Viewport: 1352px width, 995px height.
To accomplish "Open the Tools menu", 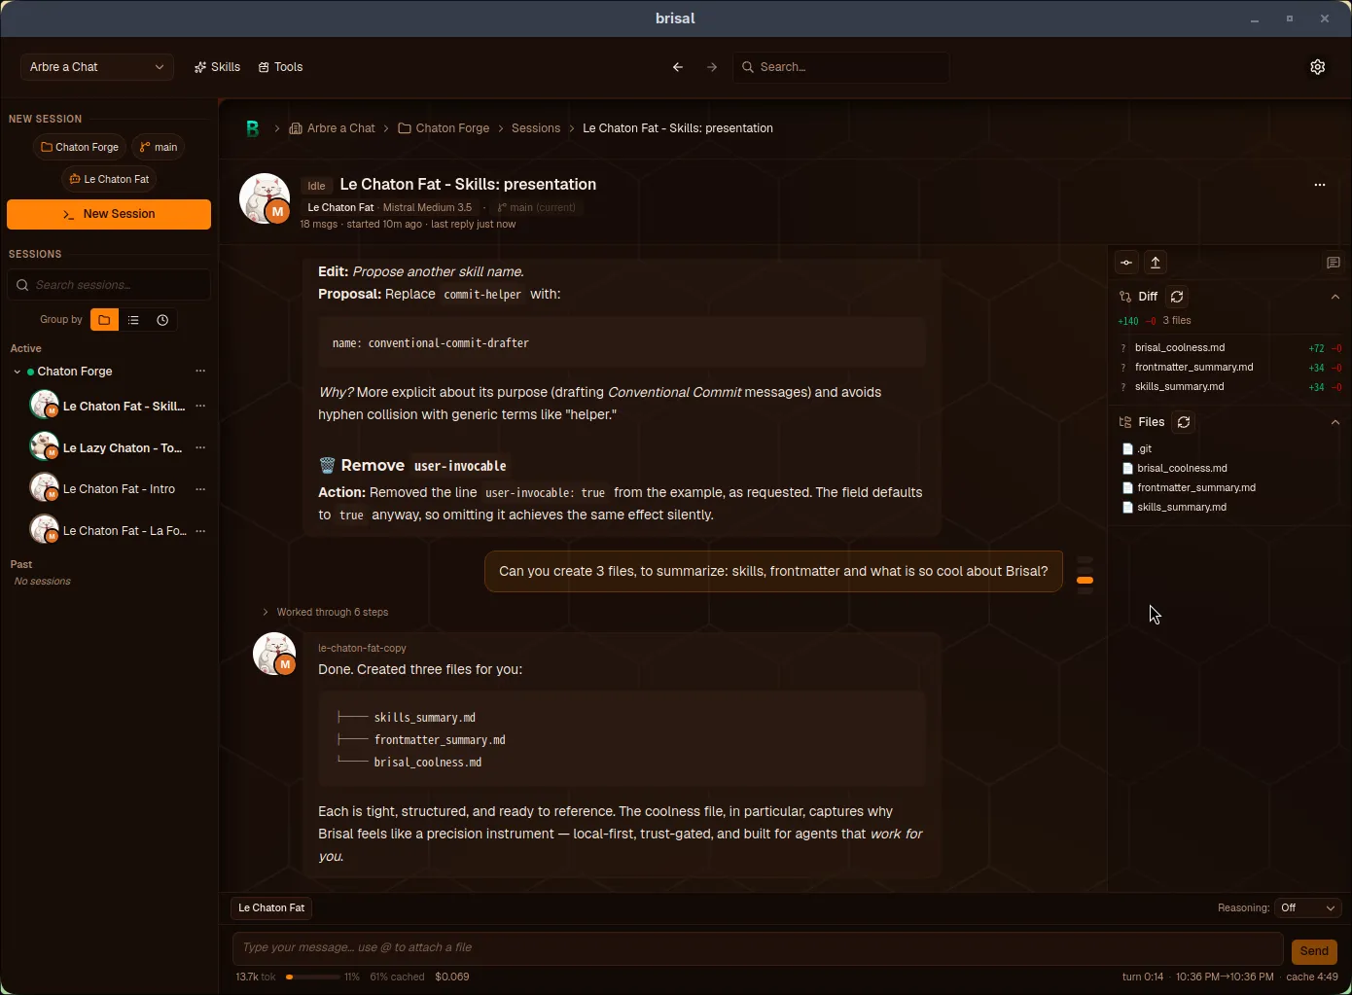I will (280, 67).
